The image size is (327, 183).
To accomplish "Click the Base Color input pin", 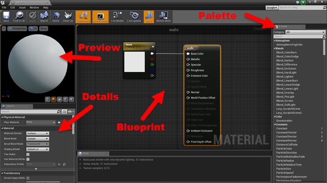I will click(x=188, y=53).
